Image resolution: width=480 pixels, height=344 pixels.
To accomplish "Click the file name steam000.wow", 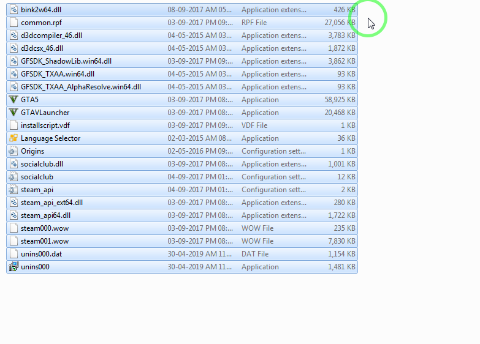I will [45, 228].
